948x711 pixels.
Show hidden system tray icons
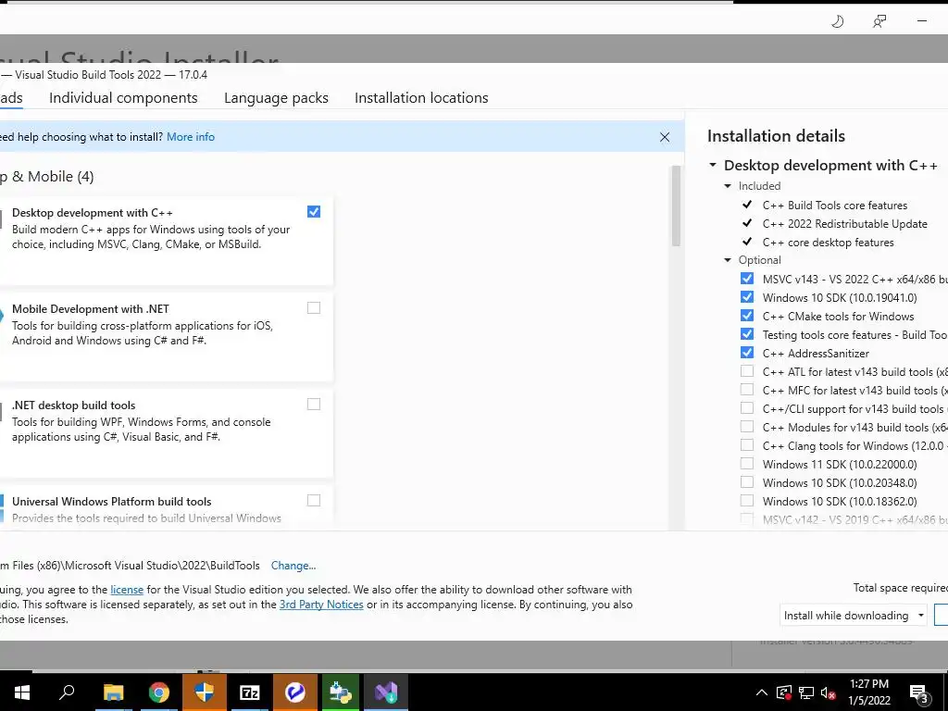(762, 692)
